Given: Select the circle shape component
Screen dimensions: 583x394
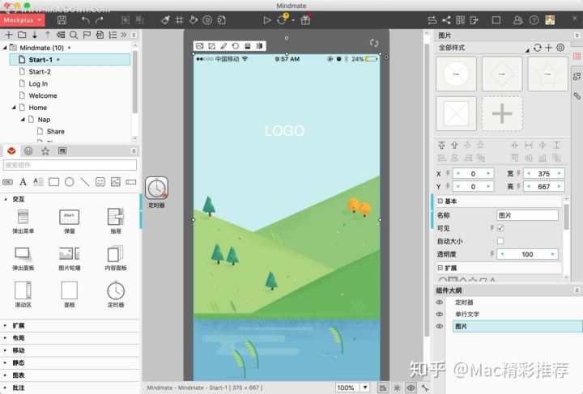Looking at the screenshot, I should tap(69, 182).
